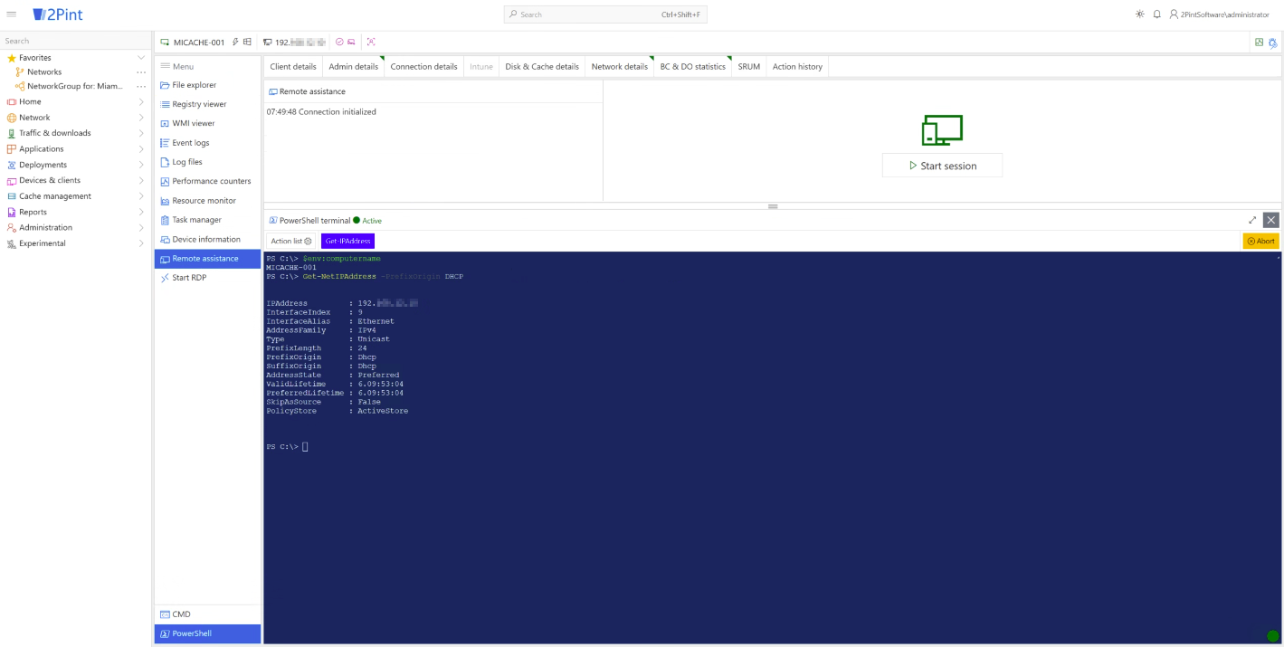This screenshot has width=1284, height=647.
Task: Expand the Cache management chevron
Action: point(141,196)
